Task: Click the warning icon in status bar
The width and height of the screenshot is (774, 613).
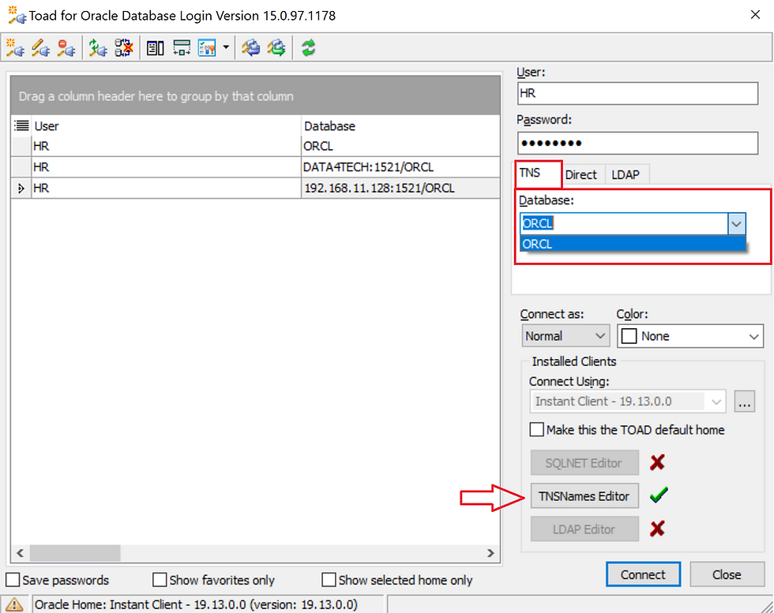Action: tap(14, 604)
